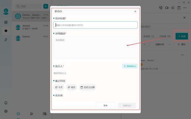Viewport: 191px width, 119px height.
Task: Click the green plus button beside search
Action: coord(46,6)
